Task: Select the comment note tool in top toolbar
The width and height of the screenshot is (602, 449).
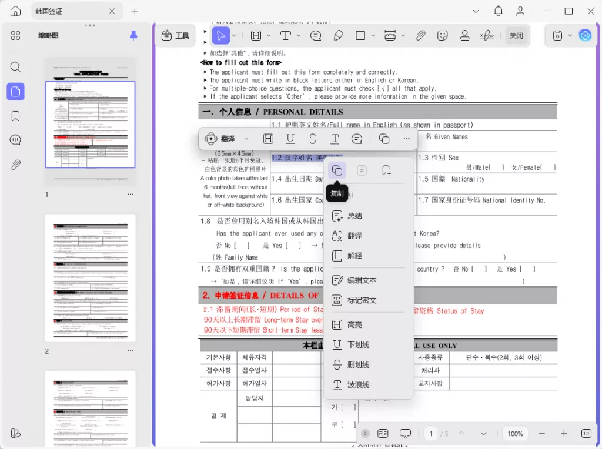Action: (316, 36)
